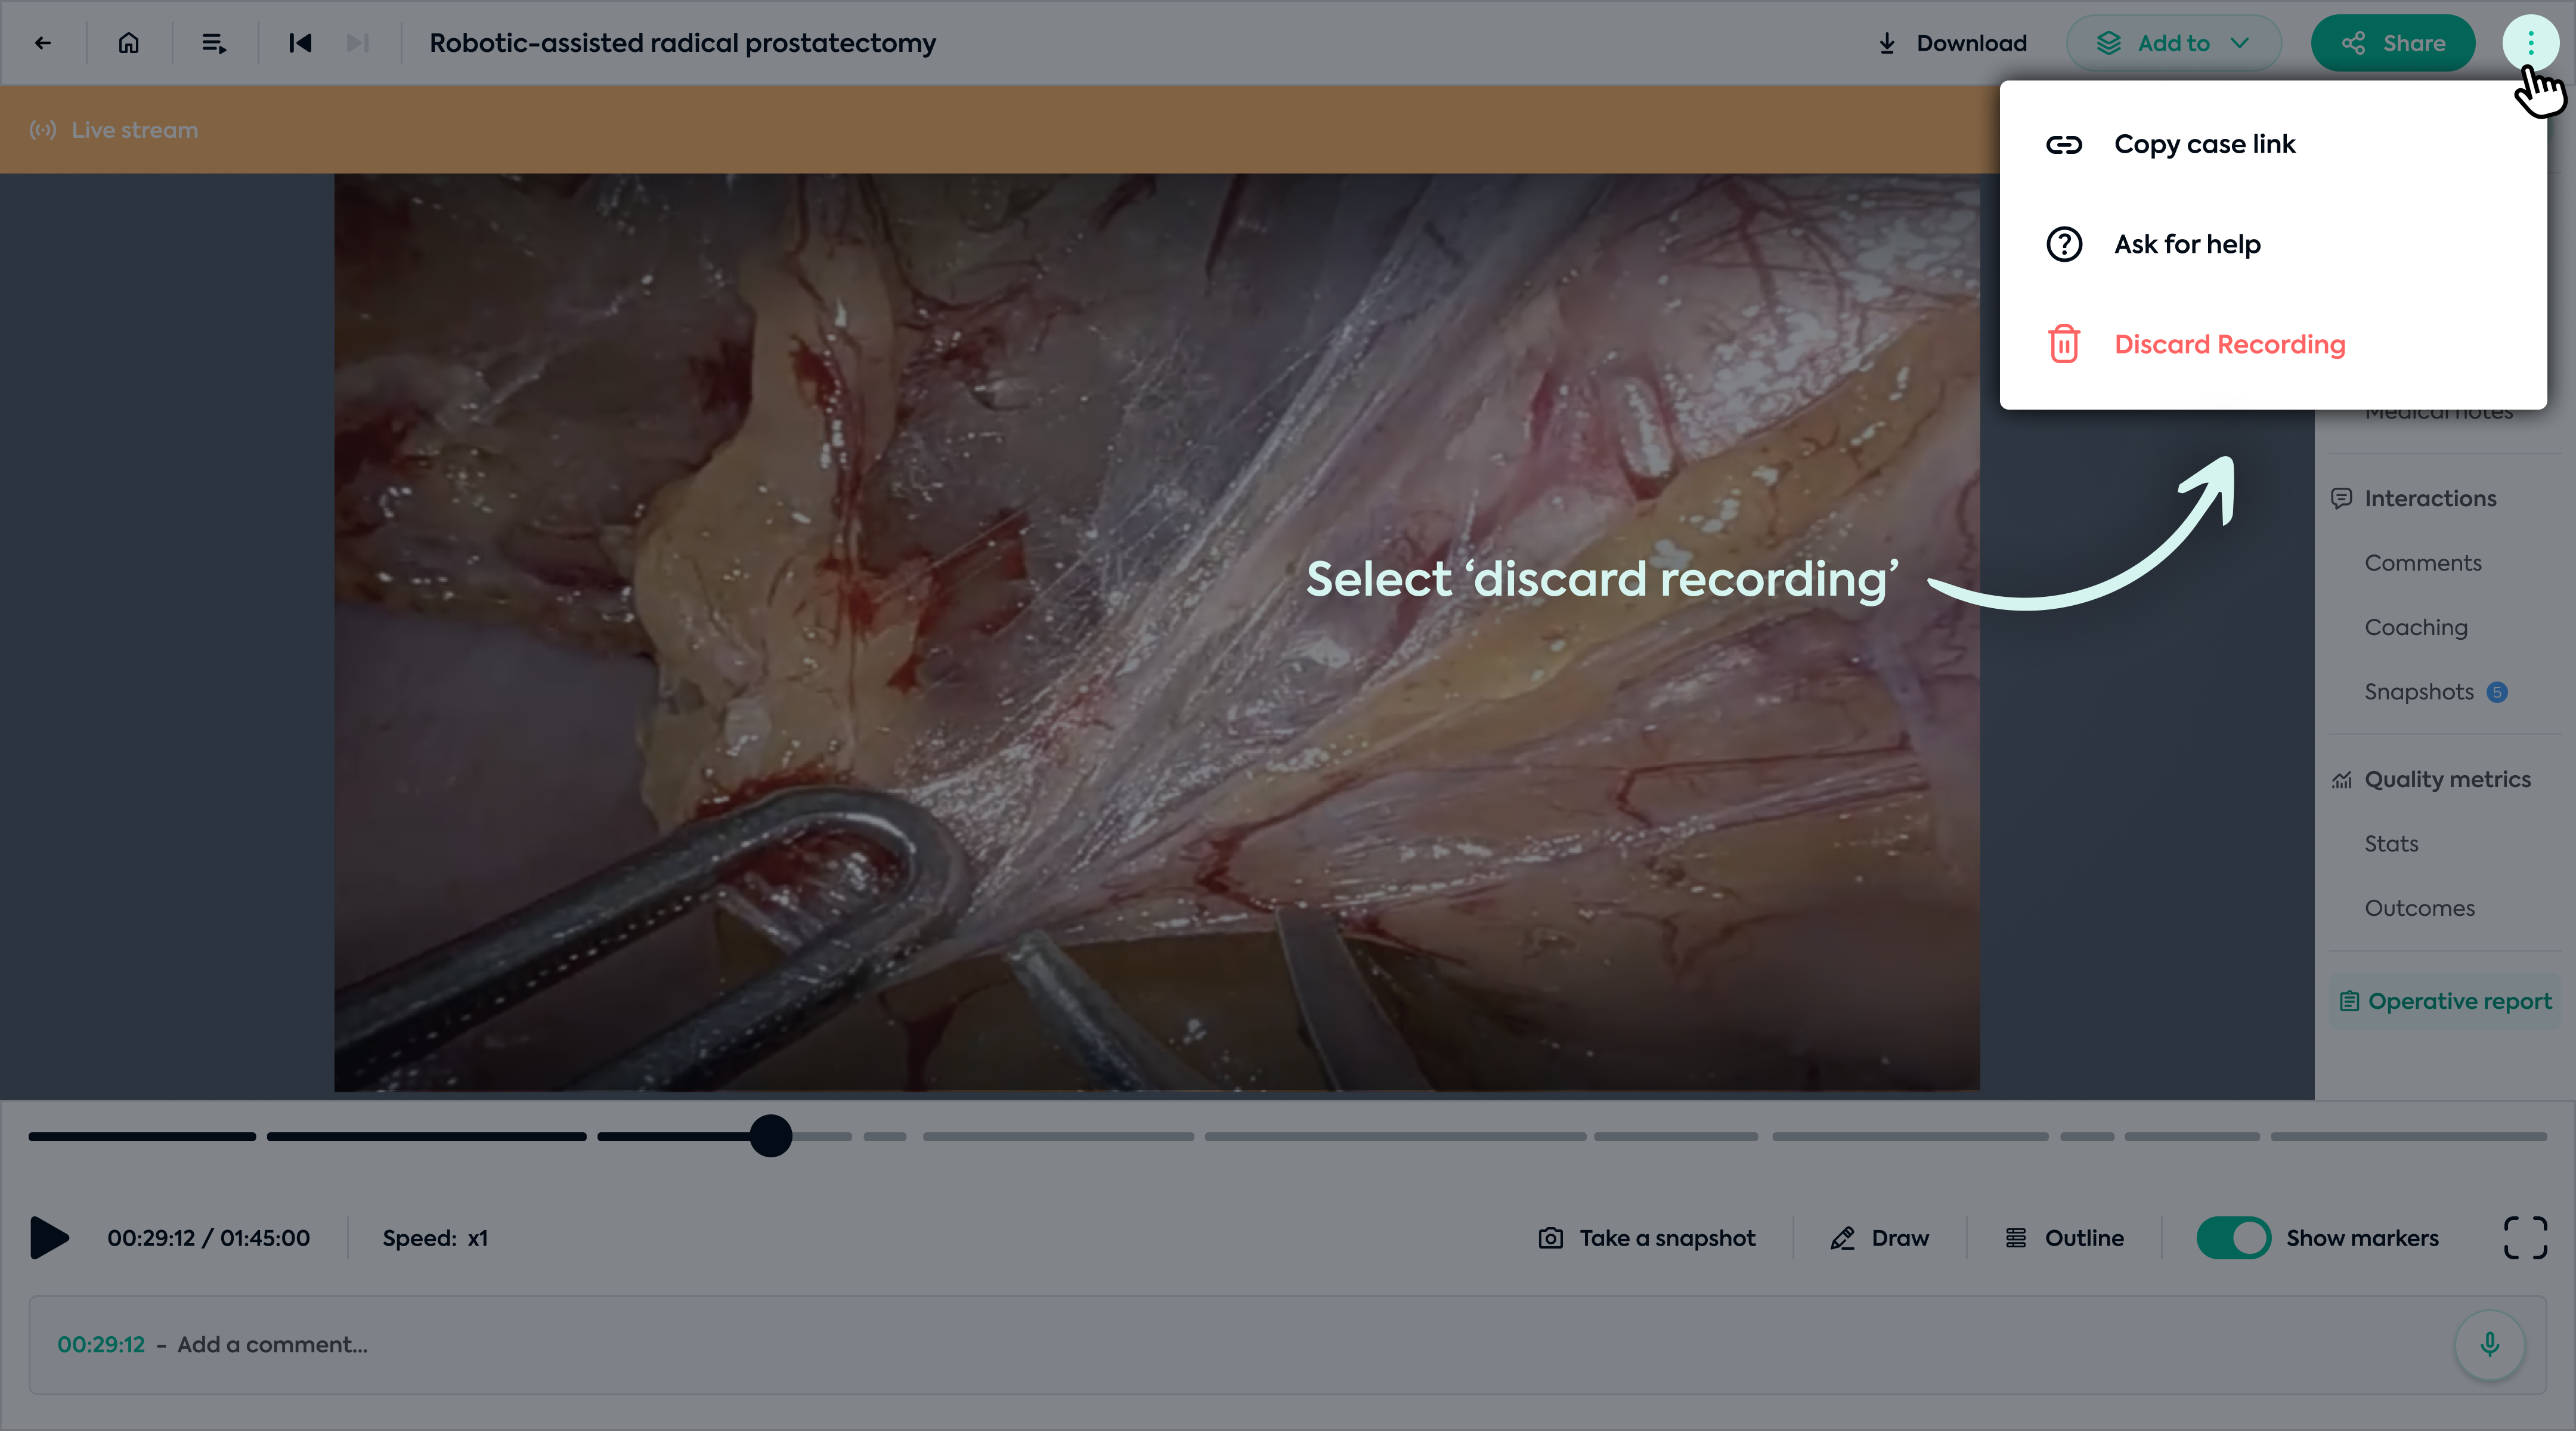Download the case video
2576x1431 pixels.
[x=1952, y=43]
